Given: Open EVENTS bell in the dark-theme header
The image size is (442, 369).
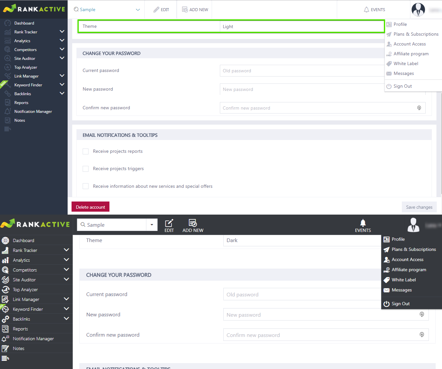Looking at the screenshot, I should [363, 223].
